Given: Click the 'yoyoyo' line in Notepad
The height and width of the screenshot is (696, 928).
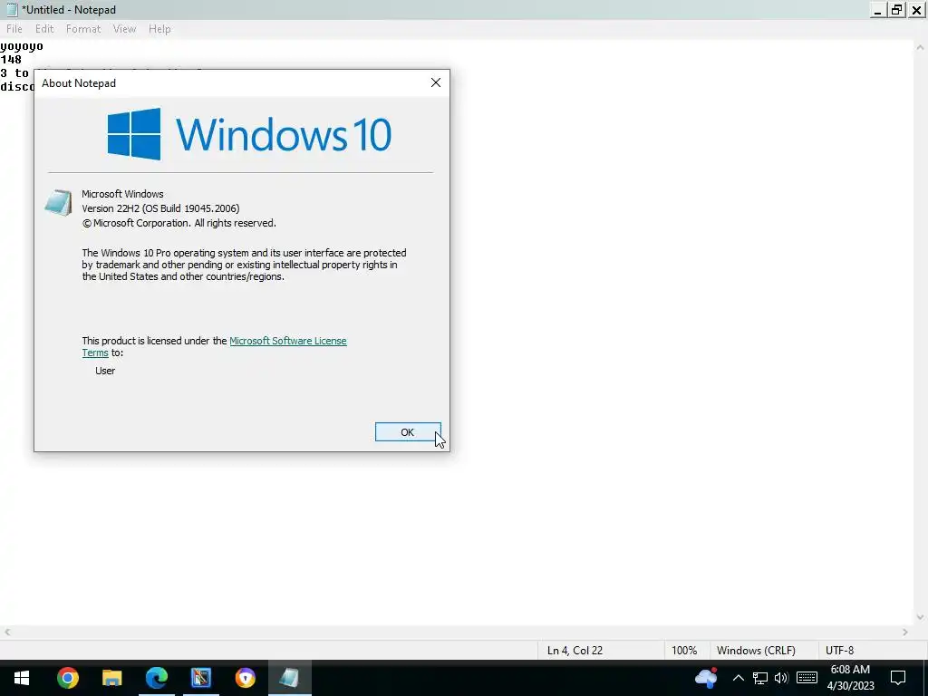Looking at the screenshot, I should coord(22,46).
